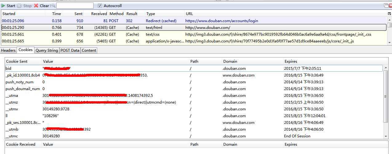Click the red X Clear icon
Image resolution: width=392 pixels, height=154 pixels.
(36, 6)
